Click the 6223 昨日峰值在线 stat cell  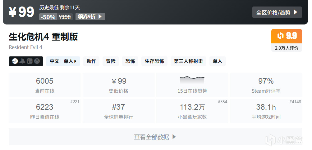click(45, 111)
